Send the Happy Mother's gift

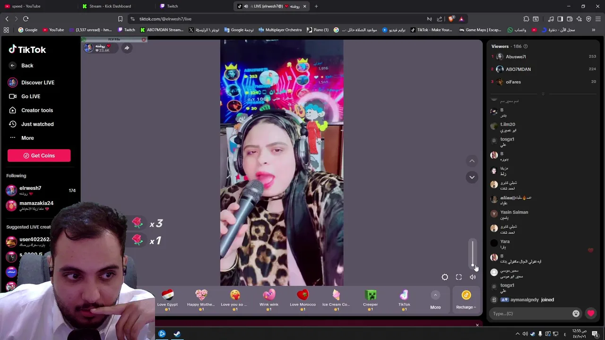coord(201,300)
